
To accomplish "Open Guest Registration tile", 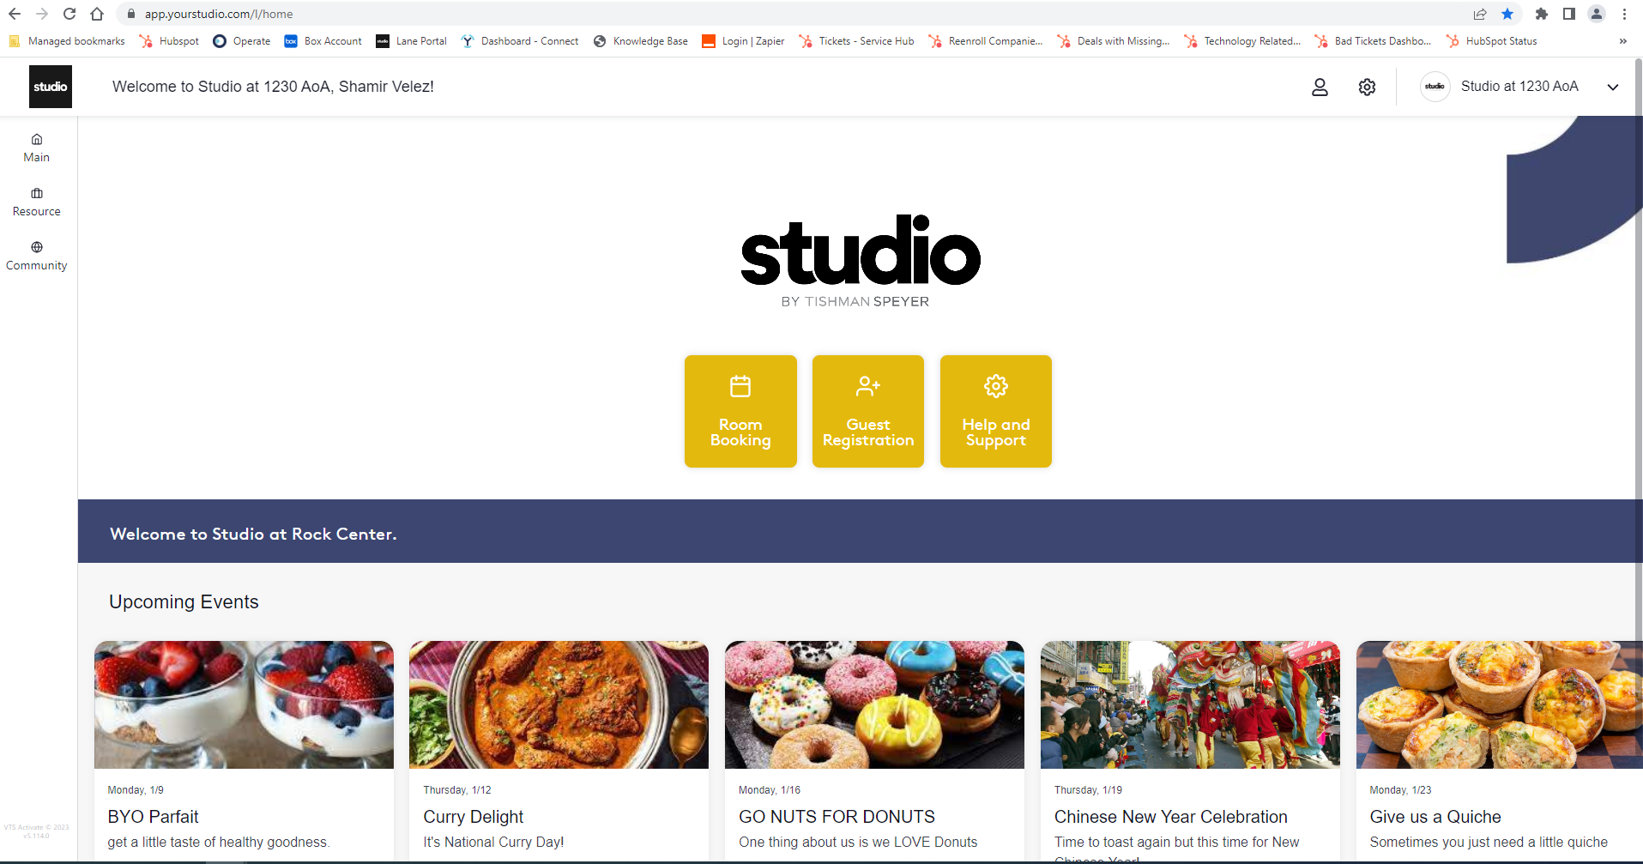I will pos(867,411).
